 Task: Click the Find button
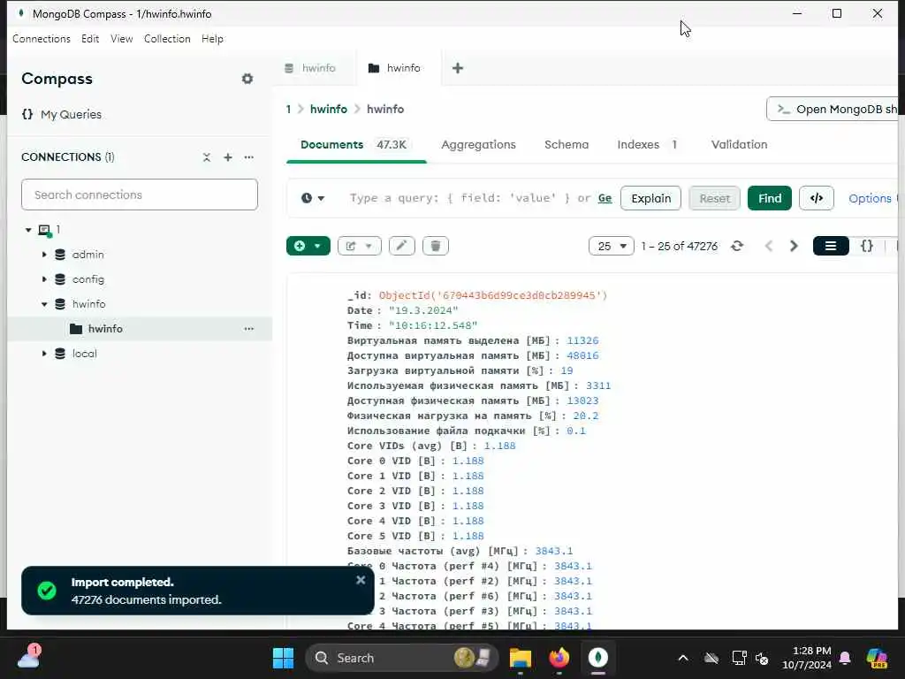(770, 198)
